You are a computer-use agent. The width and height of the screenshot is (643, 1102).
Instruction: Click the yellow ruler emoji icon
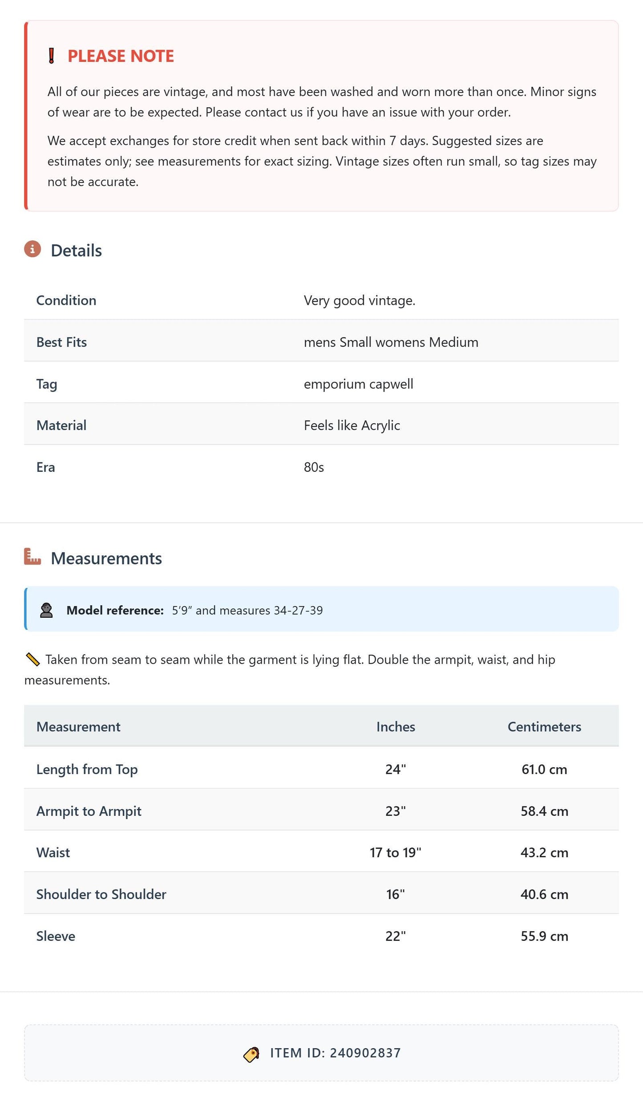point(32,659)
